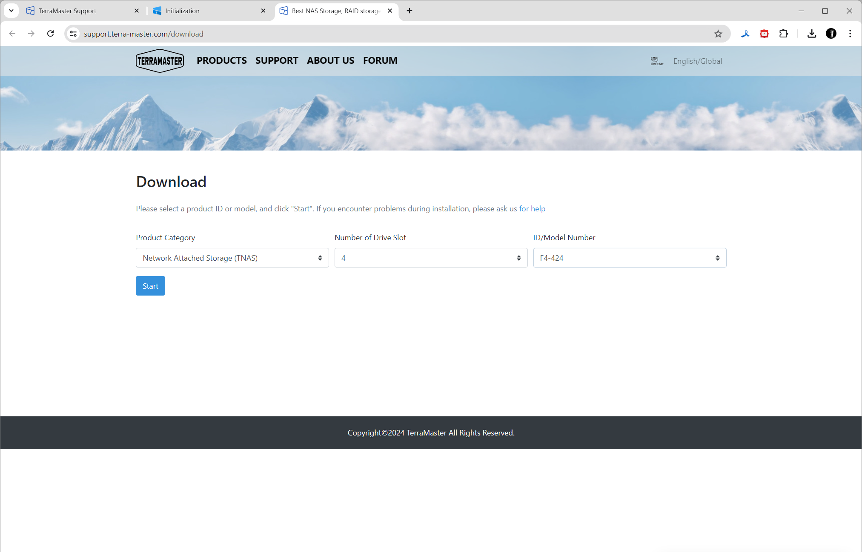Open the browser Extensions puzzle icon

pos(783,34)
